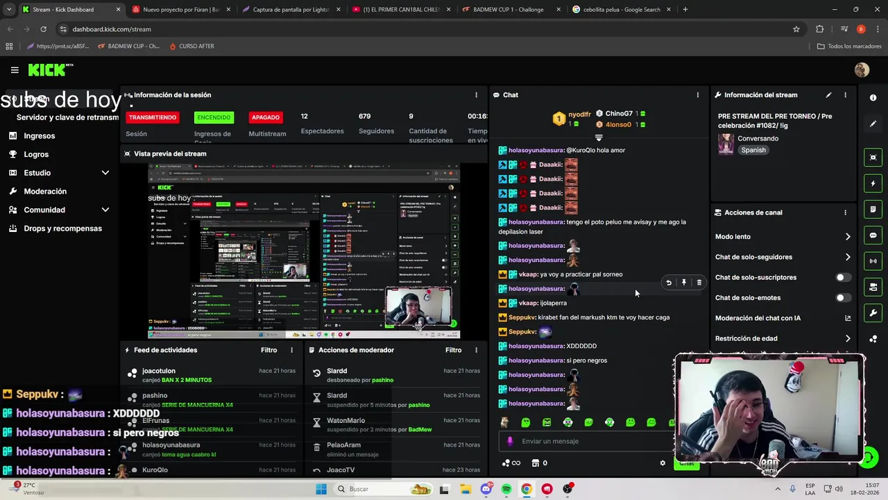Click the Vista previa del stream thumbnail
Screen dimensions: 888x500
pos(304,251)
